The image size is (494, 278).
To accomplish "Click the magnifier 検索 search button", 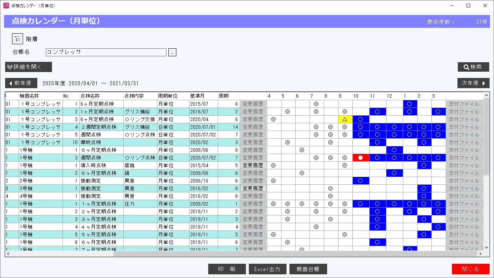I will 473,67.
